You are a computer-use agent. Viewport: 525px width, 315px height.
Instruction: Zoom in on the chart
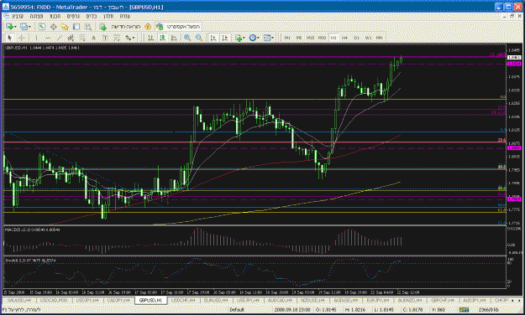(187, 38)
